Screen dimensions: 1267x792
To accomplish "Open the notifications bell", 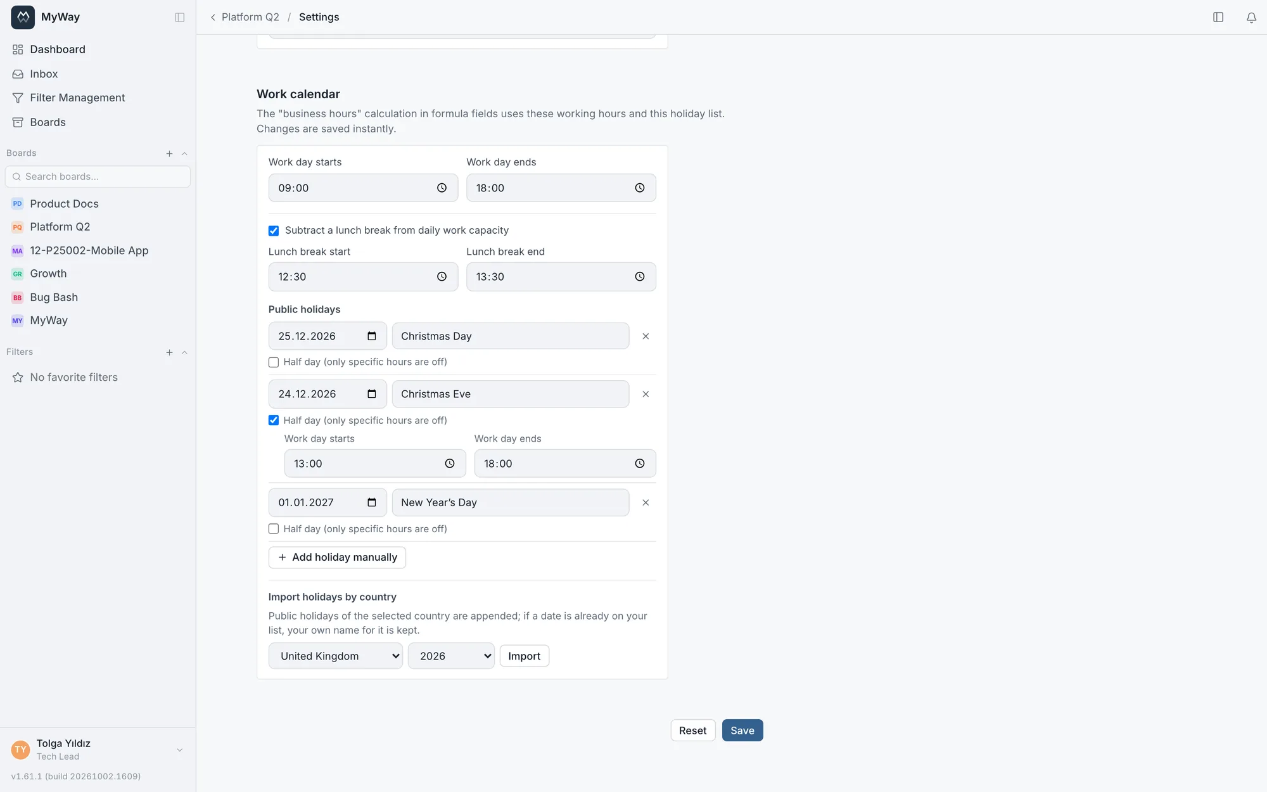I will (1251, 17).
